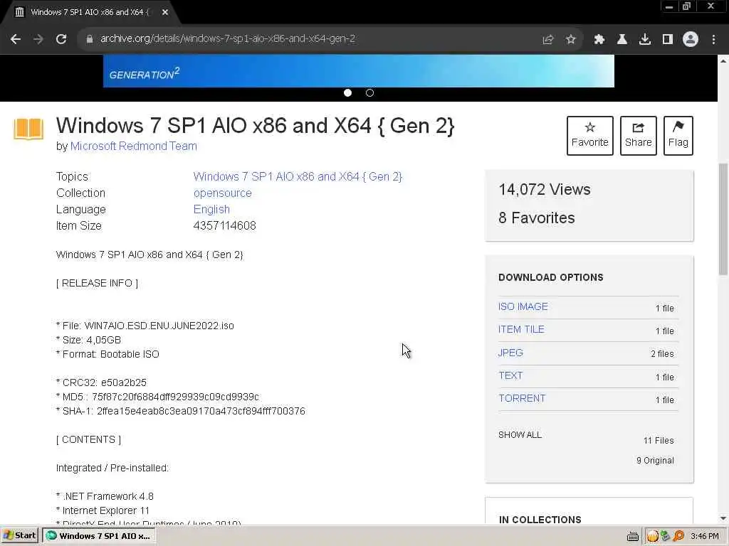Download the TORRENT file
729x546 pixels.
(x=522, y=398)
